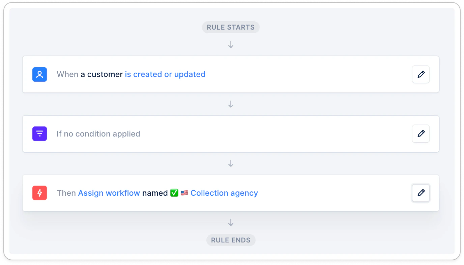
Task: Open the 'Collection agency' workflow link
Action: tap(224, 193)
